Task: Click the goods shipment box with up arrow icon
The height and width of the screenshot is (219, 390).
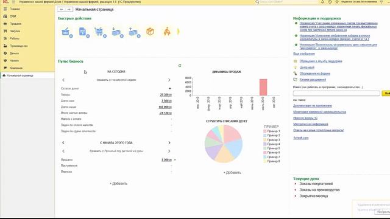Action: point(134,32)
